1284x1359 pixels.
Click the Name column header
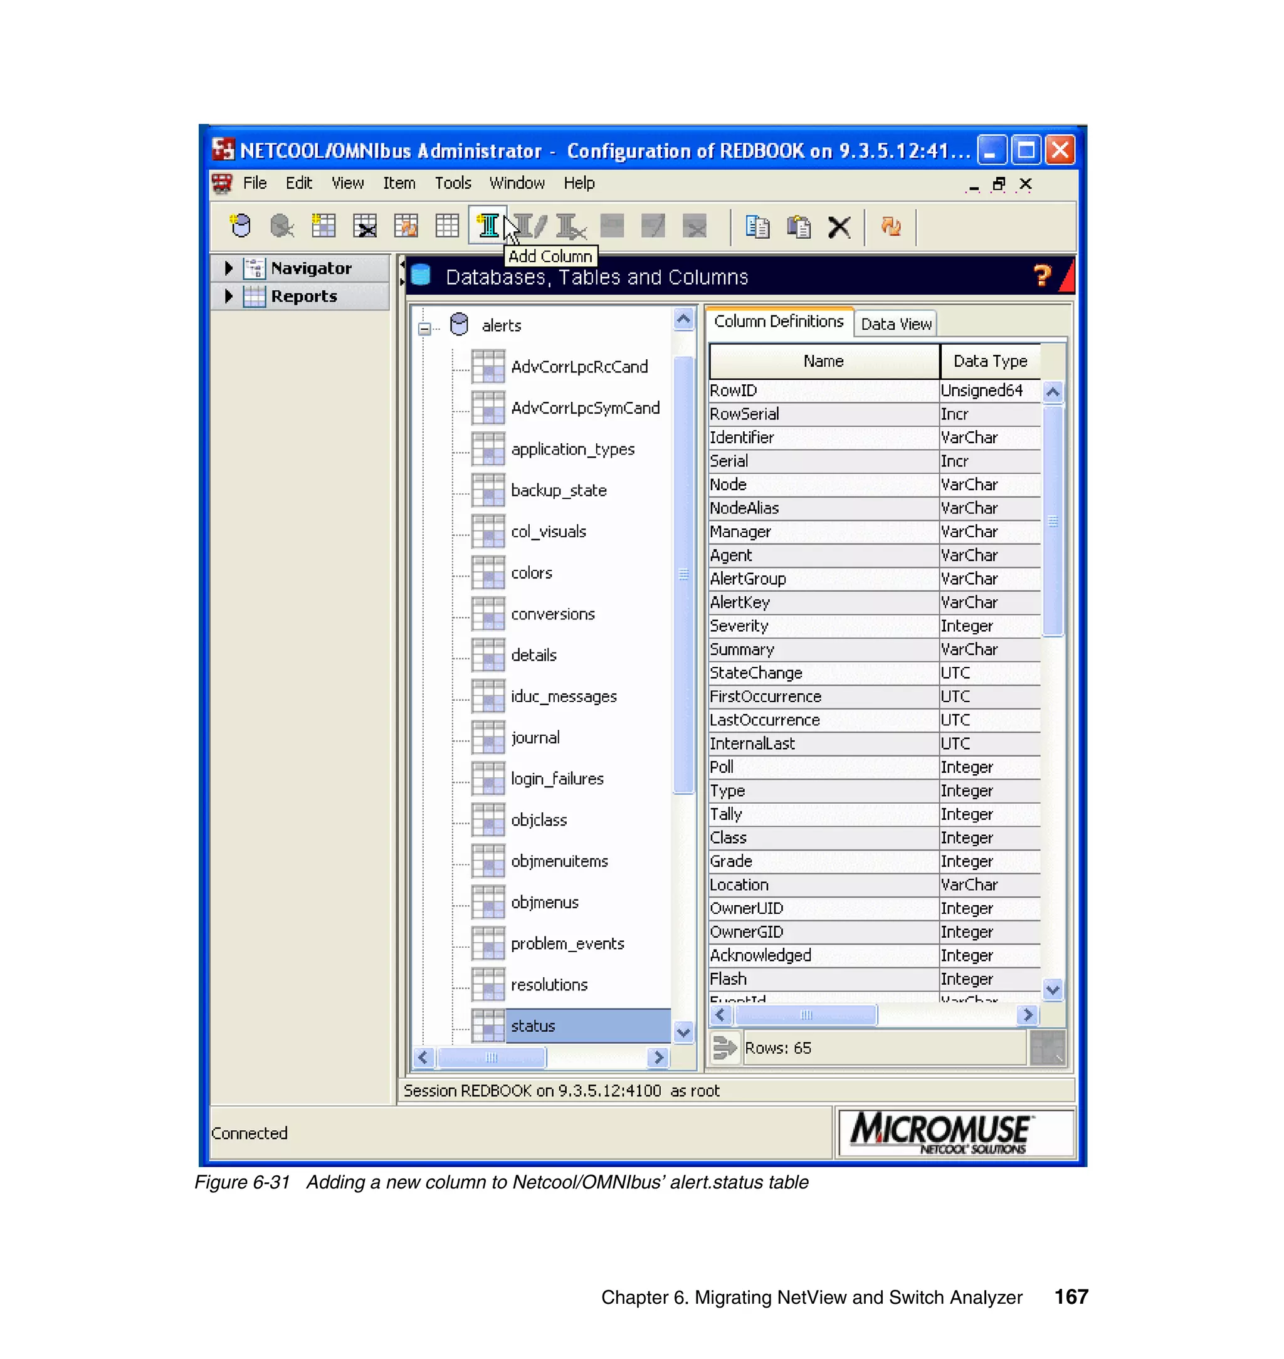[x=824, y=361]
